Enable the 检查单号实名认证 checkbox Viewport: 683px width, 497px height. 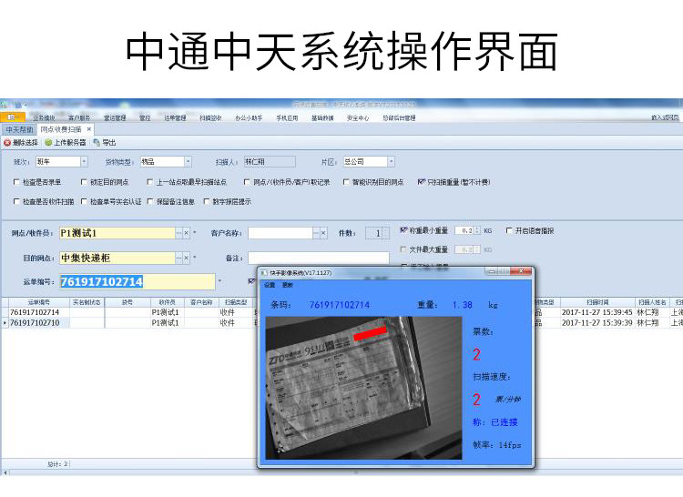[84, 201]
